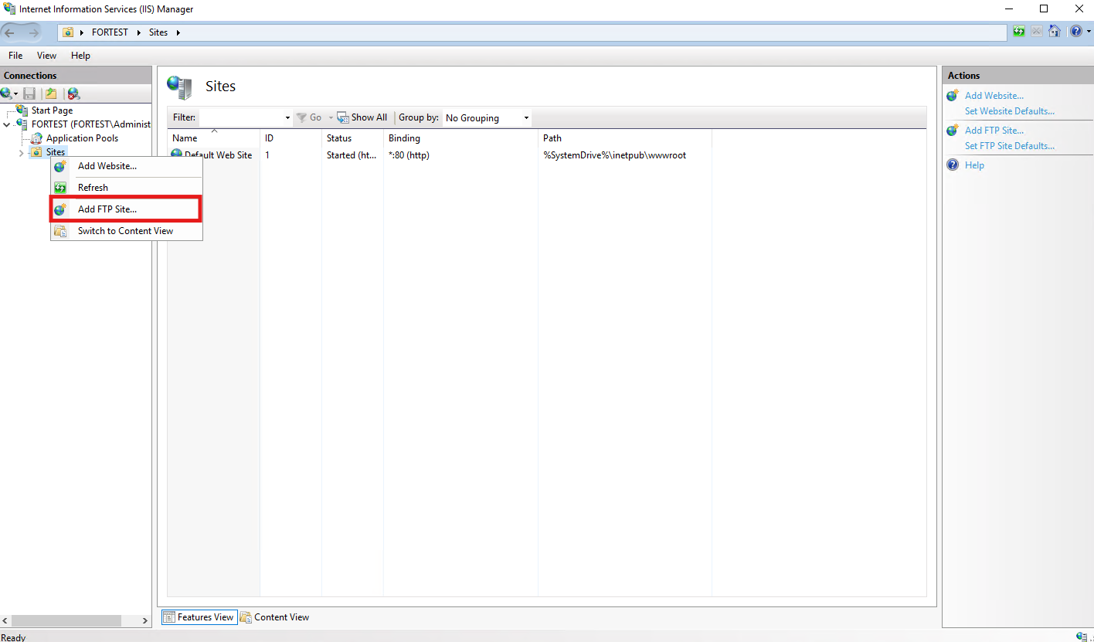The height and width of the screenshot is (642, 1094).
Task: Click the Home icon in top-right toolbar
Action: pyautogui.click(x=1055, y=32)
